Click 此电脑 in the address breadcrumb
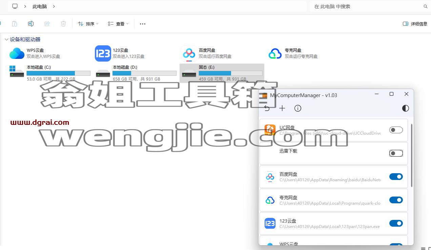431x250 pixels. [40, 6]
